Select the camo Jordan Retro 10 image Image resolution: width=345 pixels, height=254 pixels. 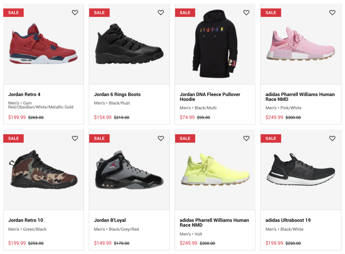point(43,169)
